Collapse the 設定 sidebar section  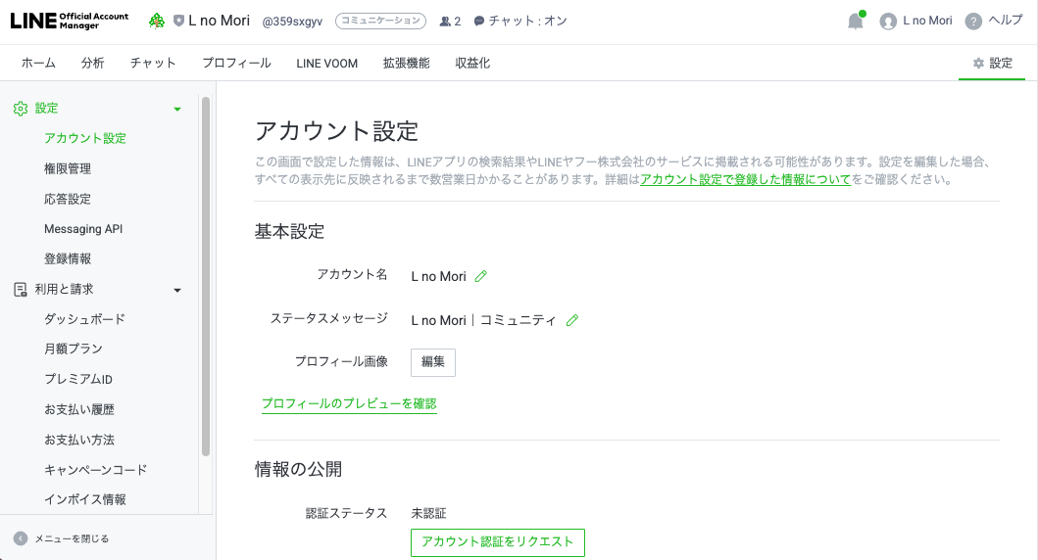(x=177, y=109)
